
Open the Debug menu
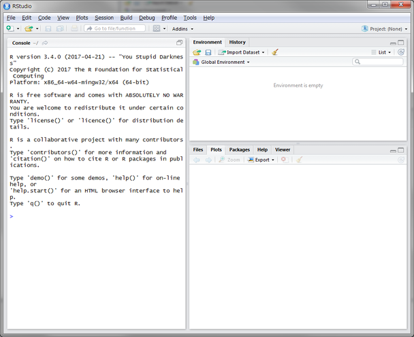pos(147,18)
